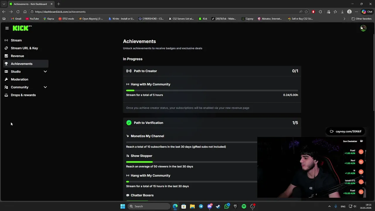Open Microsoft Edge from taskbar
Image resolution: width=375 pixels, height=211 pixels.
pyautogui.click(x=175, y=206)
